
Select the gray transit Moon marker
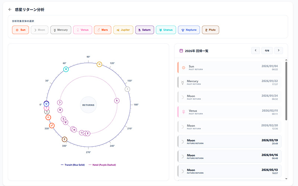point(127,89)
